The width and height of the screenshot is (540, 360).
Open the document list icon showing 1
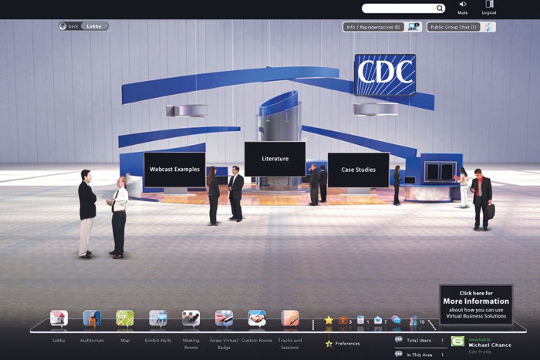coord(360,320)
